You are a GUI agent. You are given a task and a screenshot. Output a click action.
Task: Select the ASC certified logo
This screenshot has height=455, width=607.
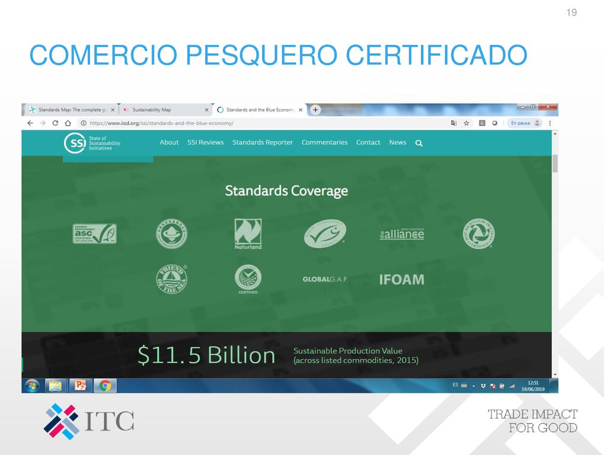click(x=94, y=233)
